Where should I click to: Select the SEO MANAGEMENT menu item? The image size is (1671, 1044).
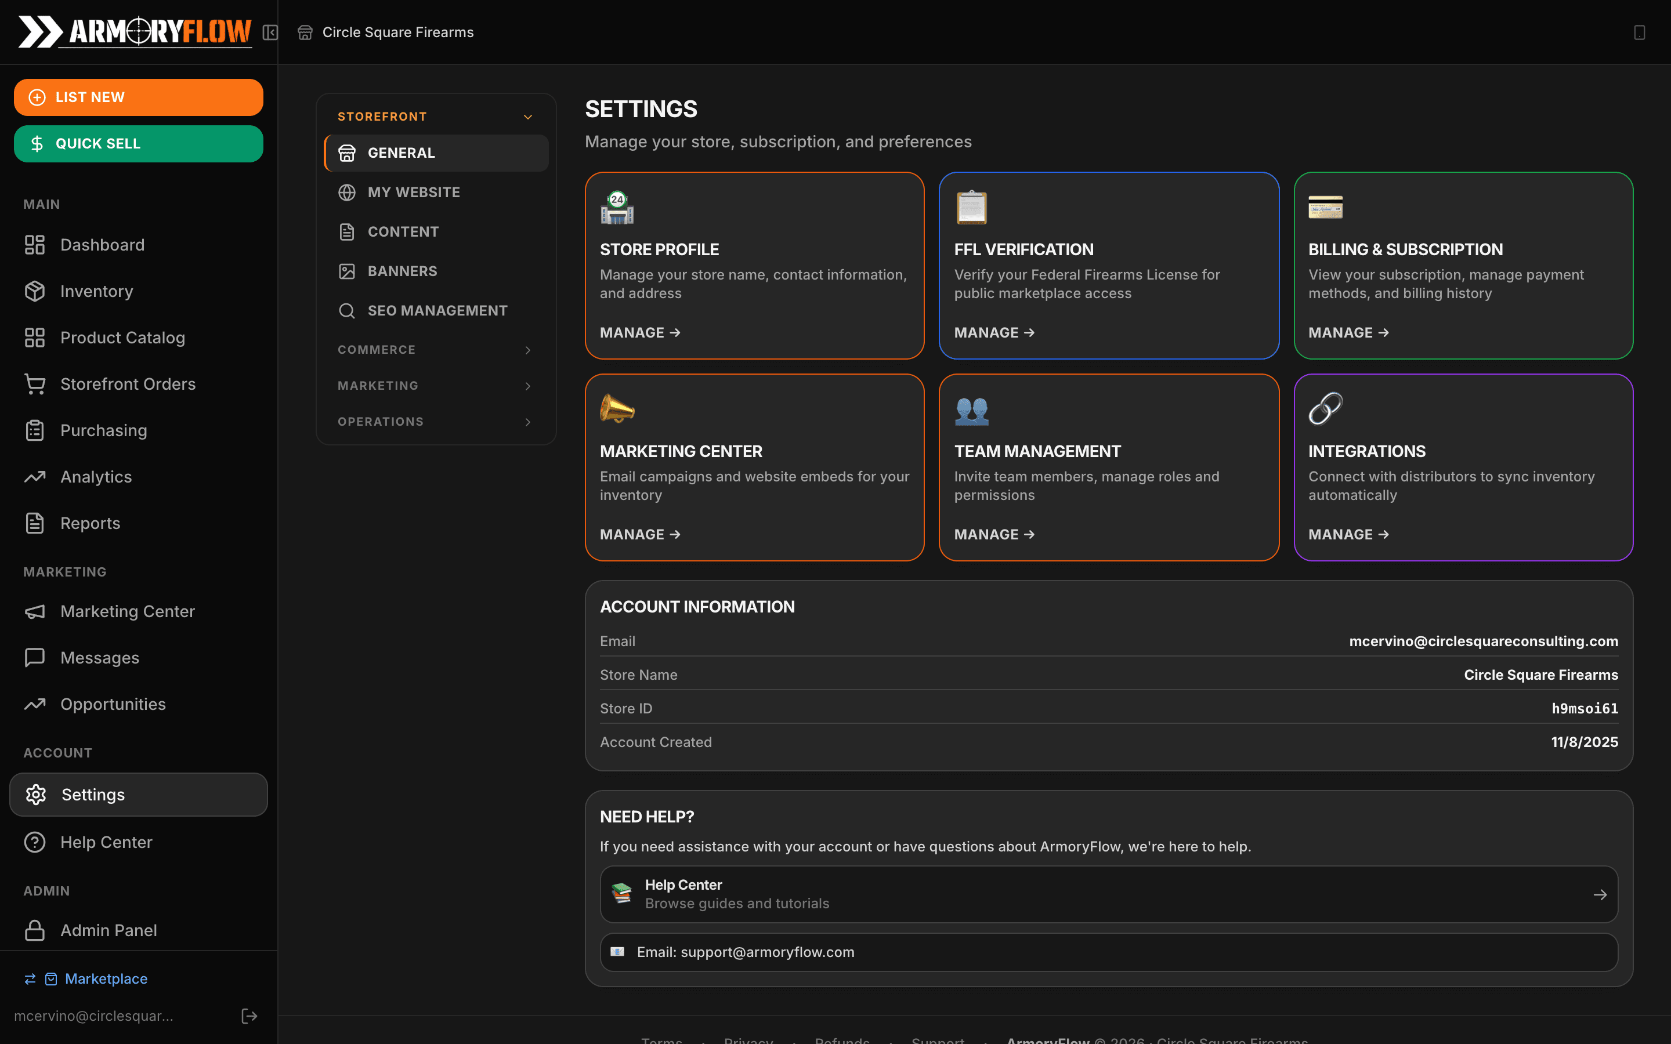tap(438, 310)
